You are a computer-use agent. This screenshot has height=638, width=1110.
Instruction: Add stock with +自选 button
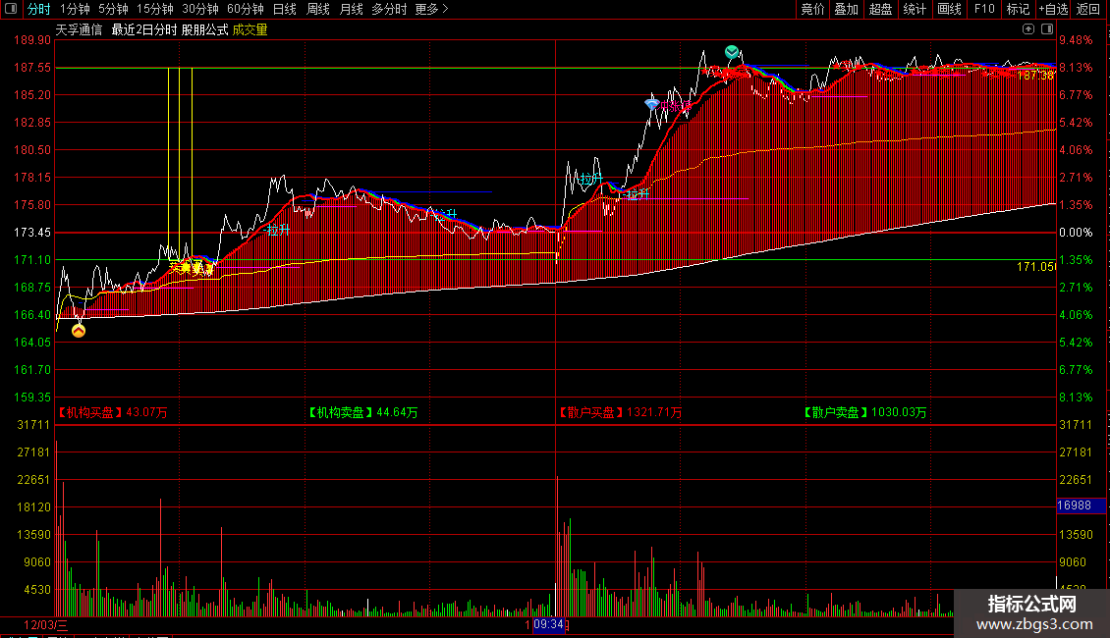point(1053,9)
